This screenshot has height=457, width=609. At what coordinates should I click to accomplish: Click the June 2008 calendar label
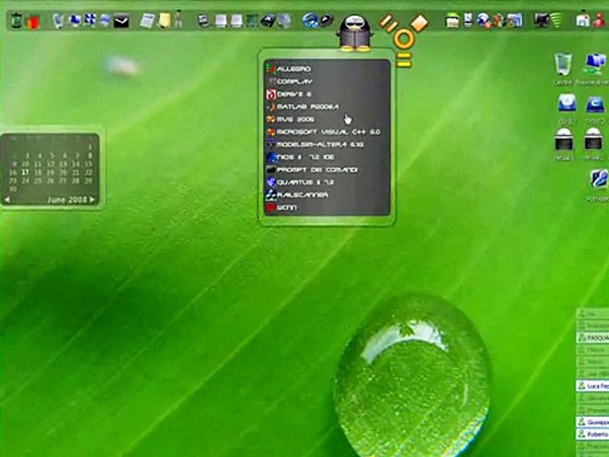point(67,200)
